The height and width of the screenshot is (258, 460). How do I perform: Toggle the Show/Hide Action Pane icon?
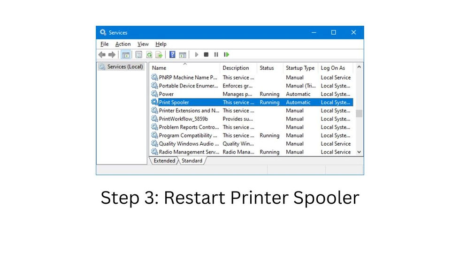183,55
